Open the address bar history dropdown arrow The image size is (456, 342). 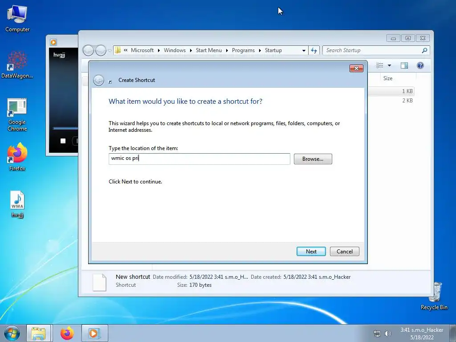pos(304,50)
